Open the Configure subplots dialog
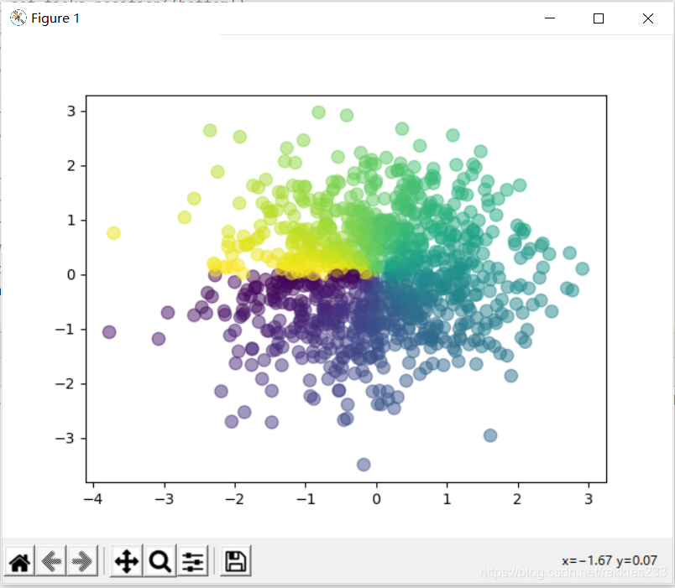Screen dimensions: 675x588 [x=192, y=561]
